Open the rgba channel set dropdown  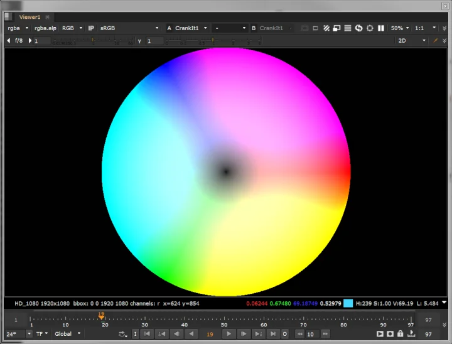click(18, 28)
